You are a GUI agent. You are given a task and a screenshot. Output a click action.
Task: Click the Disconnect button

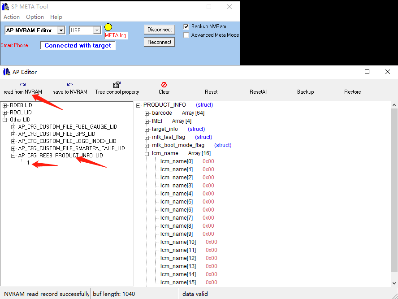(x=160, y=30)
